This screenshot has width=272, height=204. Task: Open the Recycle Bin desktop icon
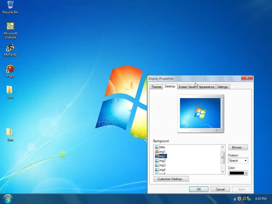[x=10, y=7]
